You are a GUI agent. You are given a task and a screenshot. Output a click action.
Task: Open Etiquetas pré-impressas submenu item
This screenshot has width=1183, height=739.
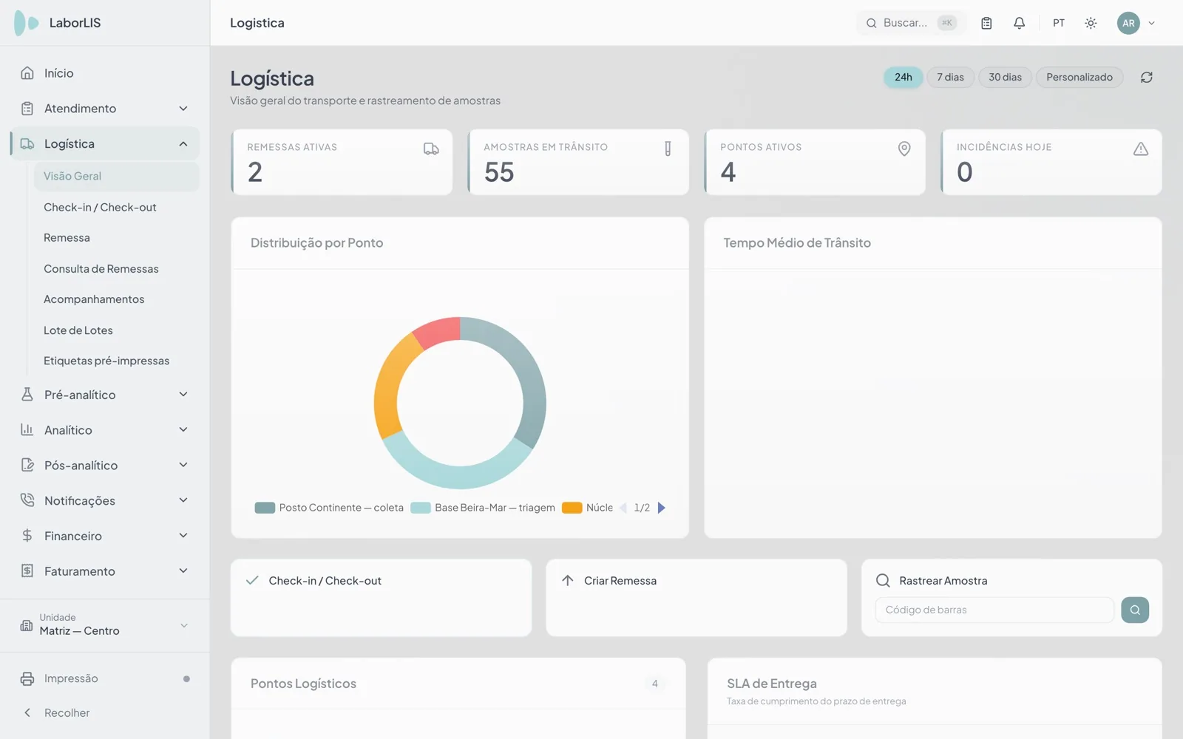(117, 361)
